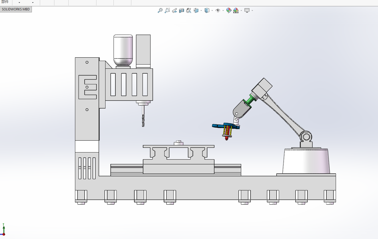Expand the View Settings dropdown arrow

252,11
